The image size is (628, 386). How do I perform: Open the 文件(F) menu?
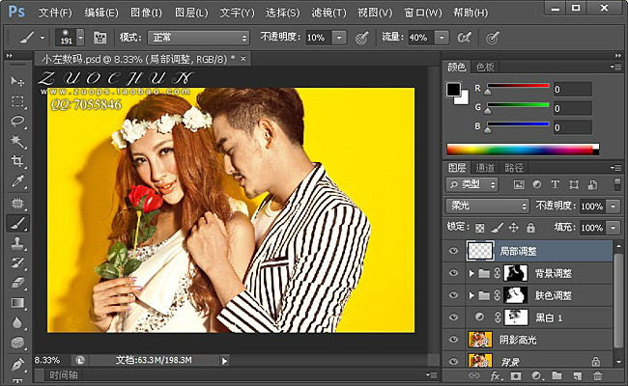tap(55, 13)
